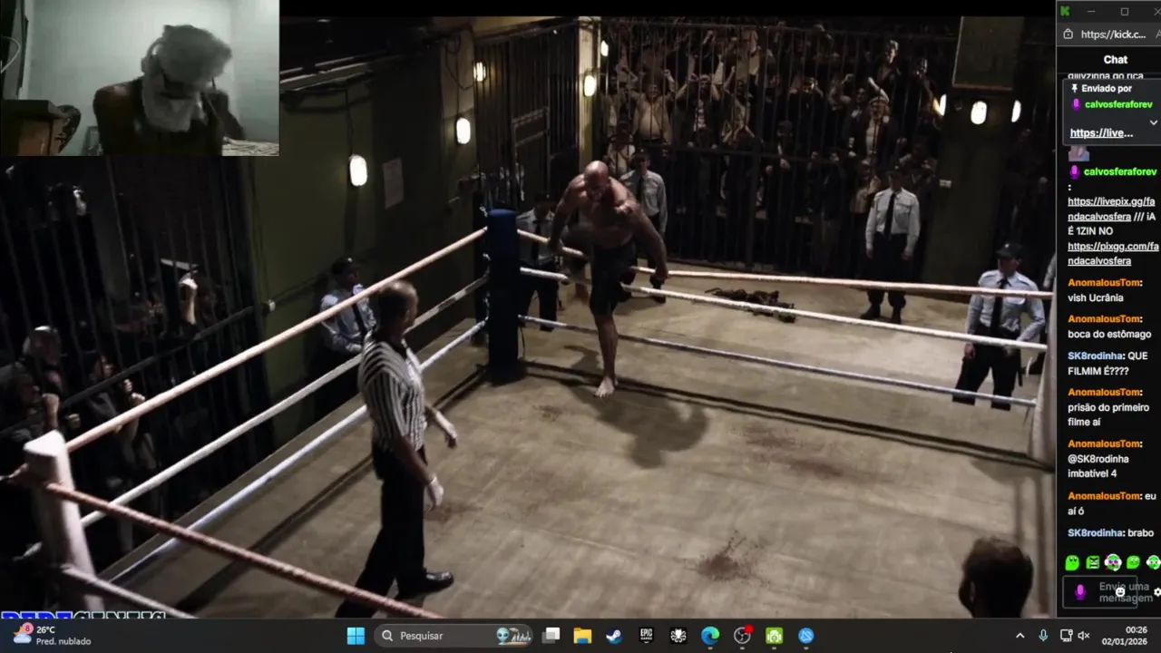Open chat settings gear icon

pyautogui.click(x=1157, y=592)
